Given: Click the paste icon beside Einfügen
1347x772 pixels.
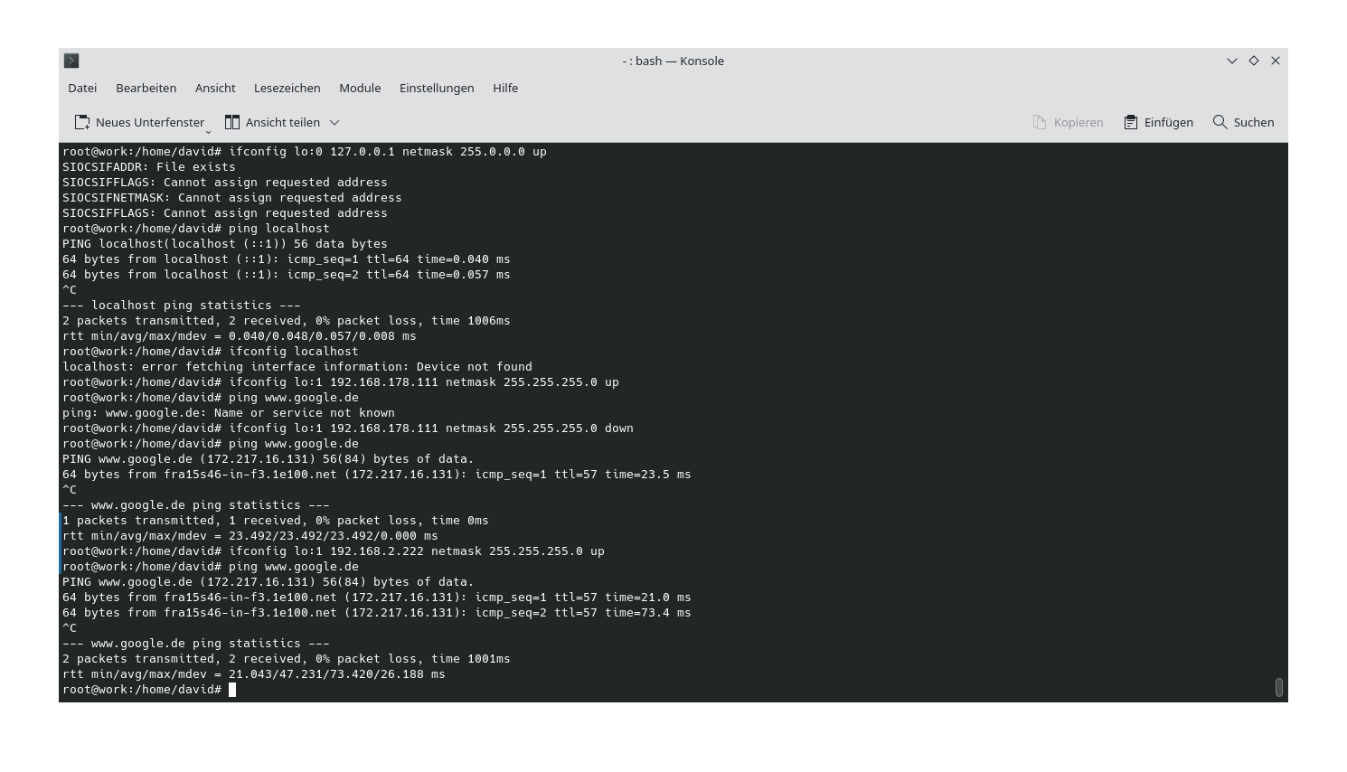Looking at the screenshot, I should (x=1128, y=122).
